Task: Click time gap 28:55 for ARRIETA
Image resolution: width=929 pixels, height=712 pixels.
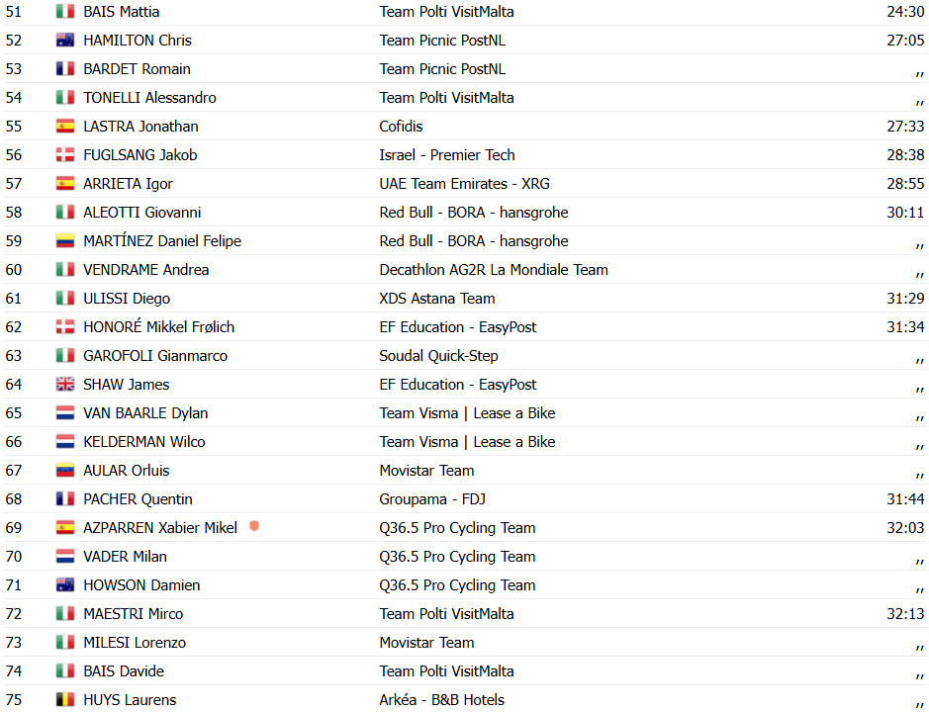Action: 905,184
